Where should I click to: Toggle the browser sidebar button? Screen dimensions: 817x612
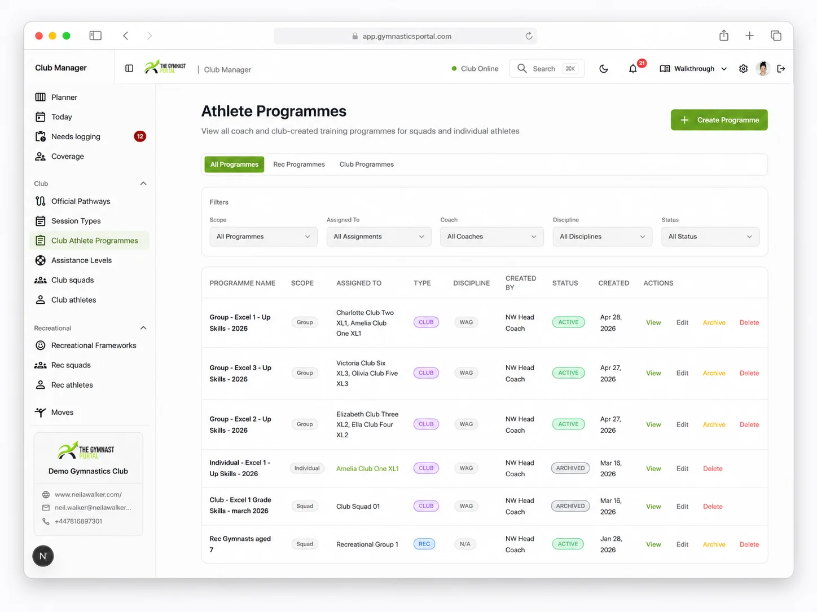[95, 36]
